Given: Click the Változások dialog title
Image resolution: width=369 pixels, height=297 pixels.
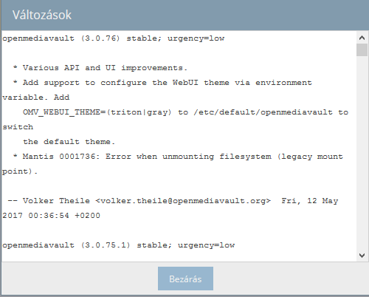Looking at the screenshot, I should click(42, 15).
